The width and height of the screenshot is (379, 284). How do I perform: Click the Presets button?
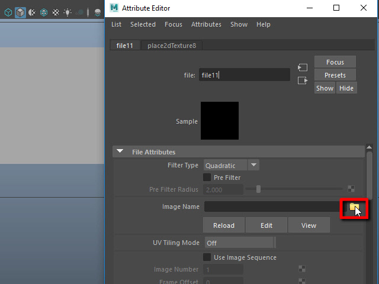(335, 75)
